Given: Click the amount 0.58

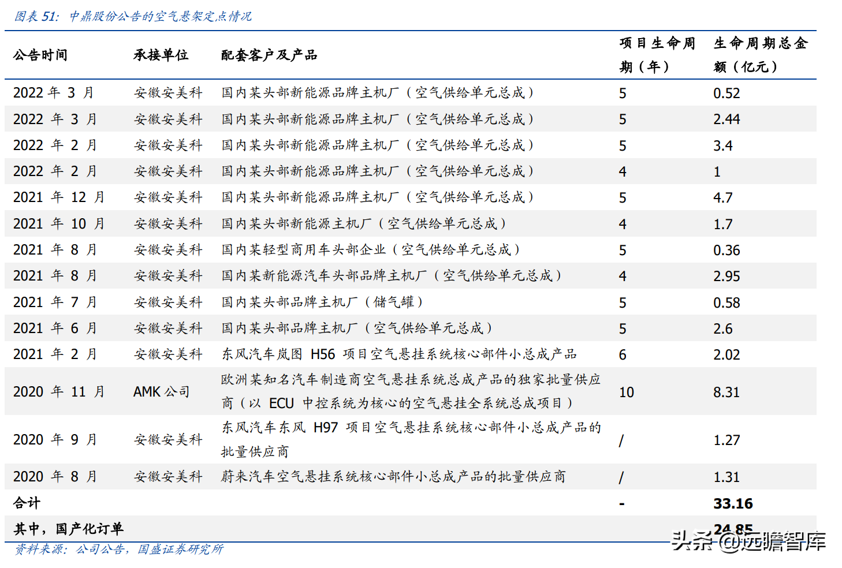Looking at the screenshot, I should click(x=726, y=303).
